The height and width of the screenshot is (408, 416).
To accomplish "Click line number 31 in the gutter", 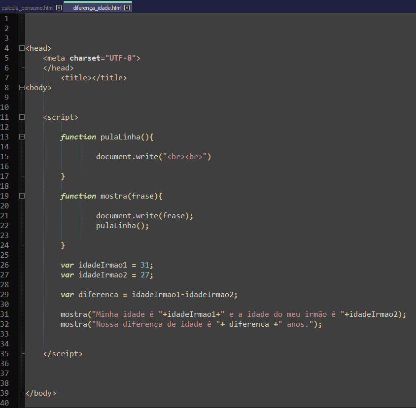I will point(5,314).
